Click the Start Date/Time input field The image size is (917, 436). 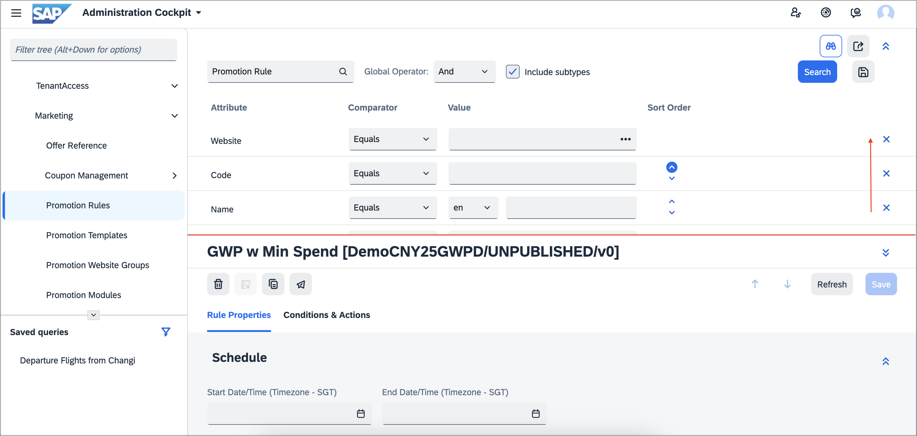coord(289,414)
